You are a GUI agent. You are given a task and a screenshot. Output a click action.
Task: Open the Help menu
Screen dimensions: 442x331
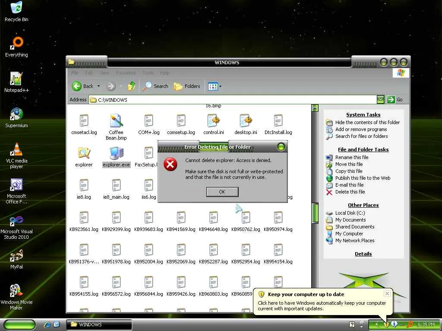pos(164,73)
